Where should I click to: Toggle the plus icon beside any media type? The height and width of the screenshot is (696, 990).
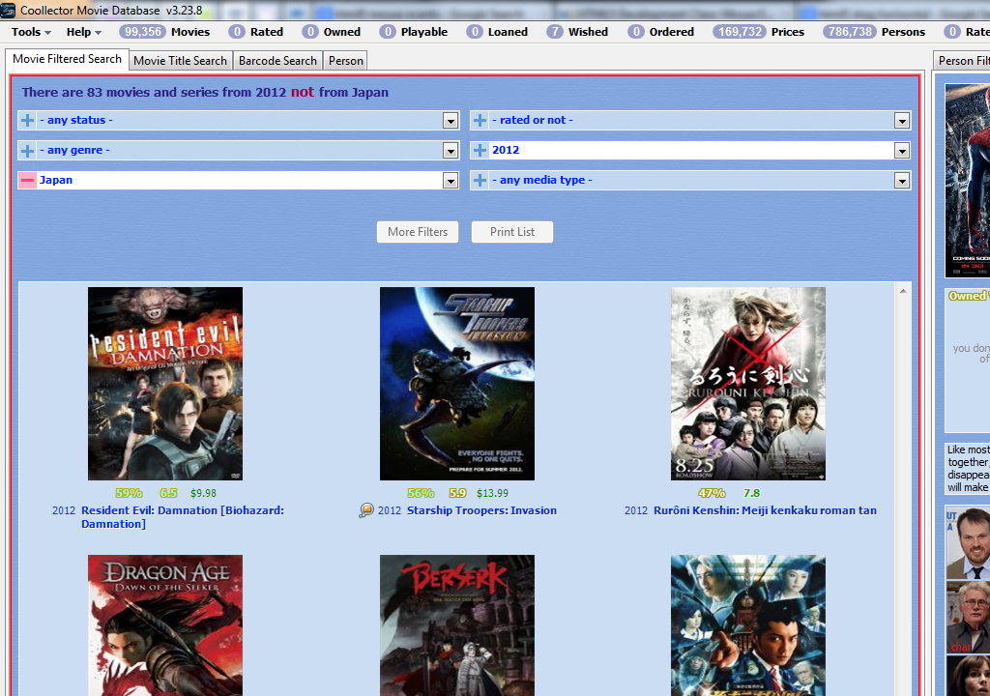pos(480,180)
